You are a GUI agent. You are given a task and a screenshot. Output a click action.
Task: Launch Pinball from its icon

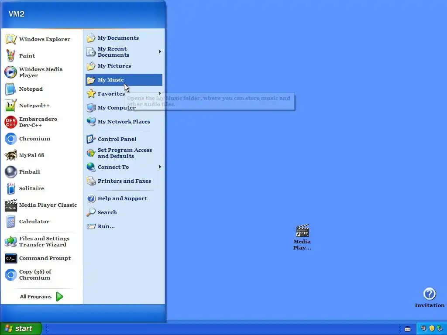[11, 172]
